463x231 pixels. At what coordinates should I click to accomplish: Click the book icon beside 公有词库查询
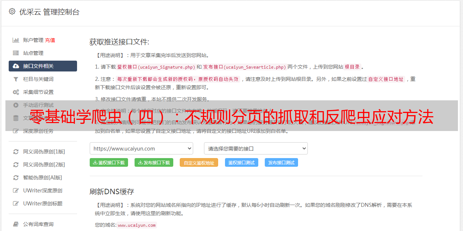pyautogui.click(x=16, y=224)
